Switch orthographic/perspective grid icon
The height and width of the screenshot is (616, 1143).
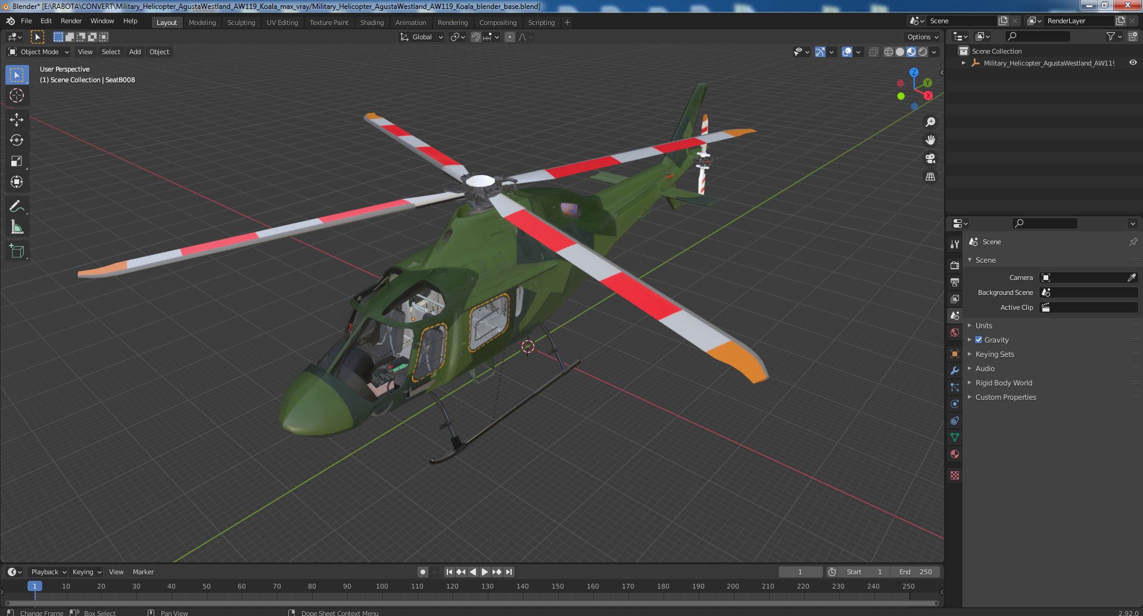[930, 177]
